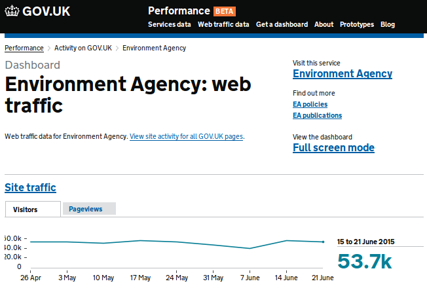Click the 14 June axis label
Viewport: 427px width, 292px height.
pos(286,278)
